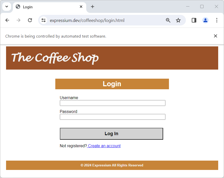Click the grayed-out forward arrow
This screenshot has width=224, height=178.
coord(18,20)
